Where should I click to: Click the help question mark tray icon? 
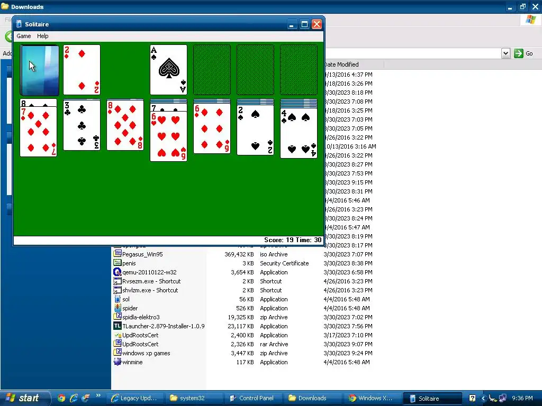click(x=472, y=398)
